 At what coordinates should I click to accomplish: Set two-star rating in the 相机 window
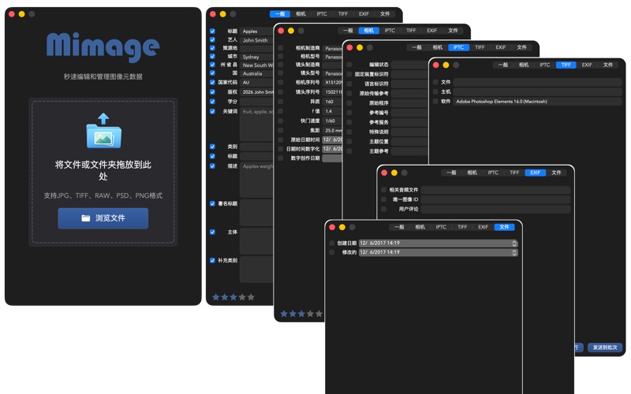pyautogui.click(x=293, y=314)
